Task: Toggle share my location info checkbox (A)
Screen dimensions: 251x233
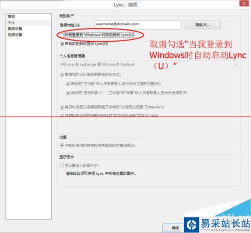Action: point(62,146)
